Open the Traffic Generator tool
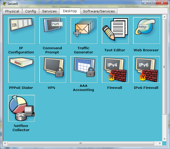Image resolution: width=170 pixels, height=149 pixels. [84, 30]
